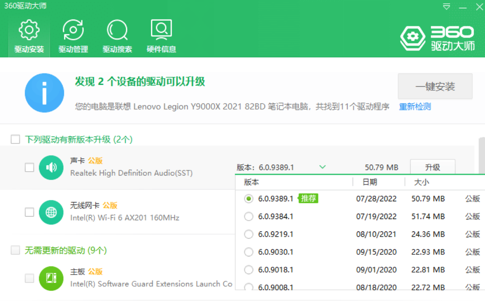Open the 驱动管理 refresh icon
Viewport: 485px width, 307px height.
point(73,30)
